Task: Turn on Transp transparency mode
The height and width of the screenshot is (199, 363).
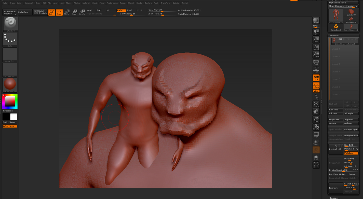Action: [316, 142]
